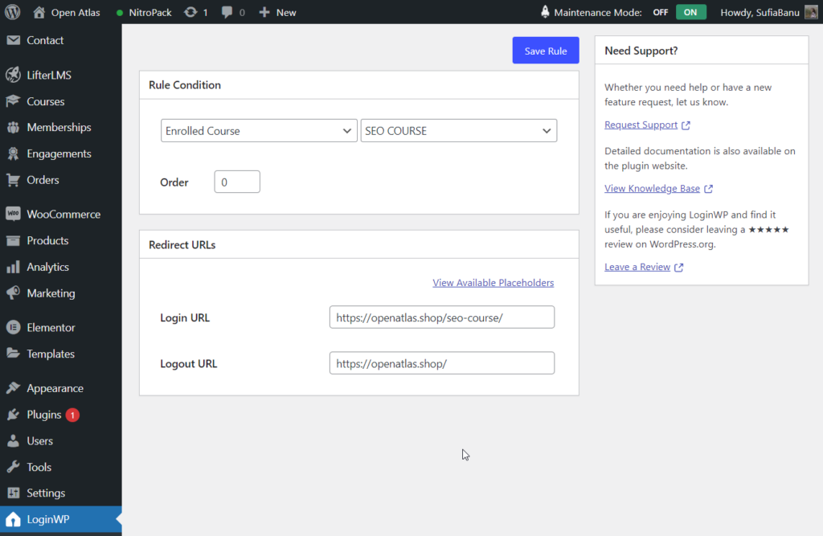Viewport: 823px width, 536px height.
Task: Open the NitroPack admin bar menu
Action: click(x=145, y=12)
